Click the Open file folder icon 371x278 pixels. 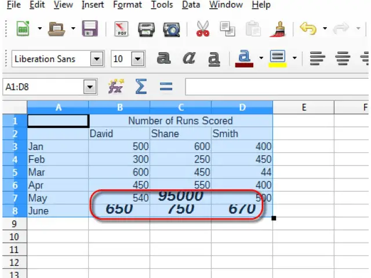(56, 28)
